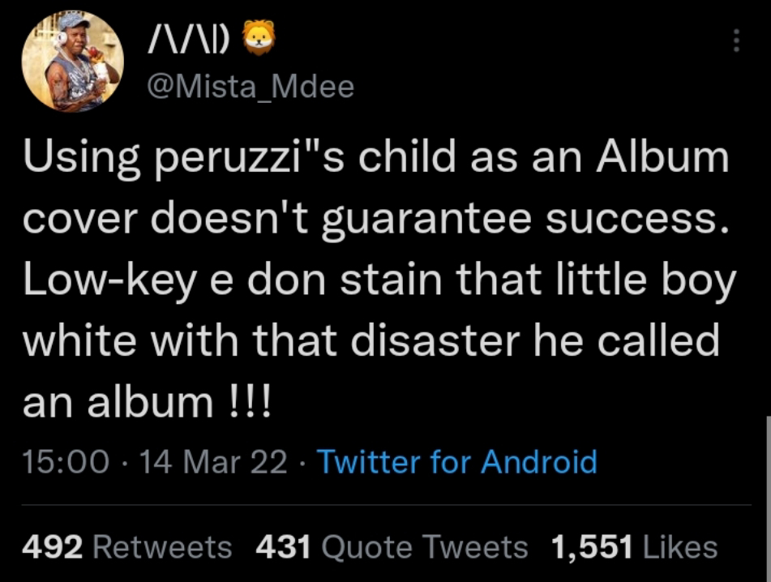Show who liked via 1,551 Likes
The image size is (771, 582).
point(634,547)
